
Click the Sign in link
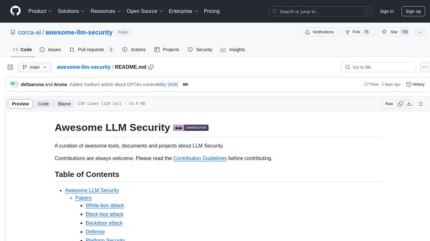coord(387,11)
